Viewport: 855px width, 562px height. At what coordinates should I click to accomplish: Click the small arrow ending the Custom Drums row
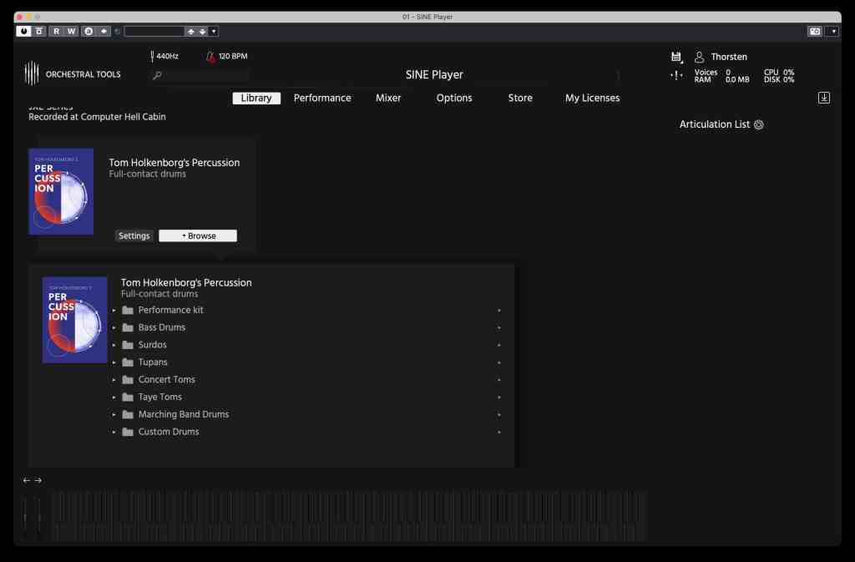499,433
